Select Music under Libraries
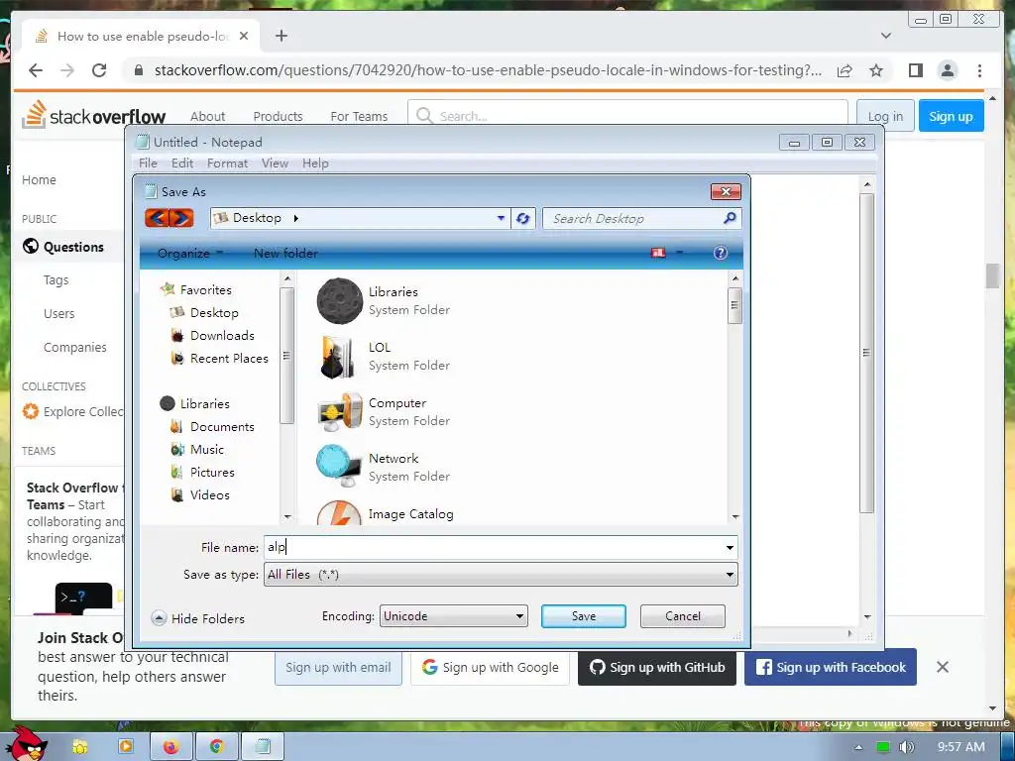Image resolution: width=1015 pixels, height=761 pixels. (x=197, y=449)
